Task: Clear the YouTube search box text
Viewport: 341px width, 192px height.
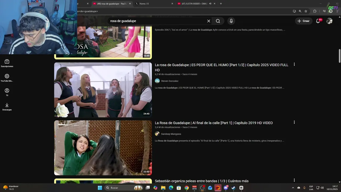Action: tap(209, 21)
